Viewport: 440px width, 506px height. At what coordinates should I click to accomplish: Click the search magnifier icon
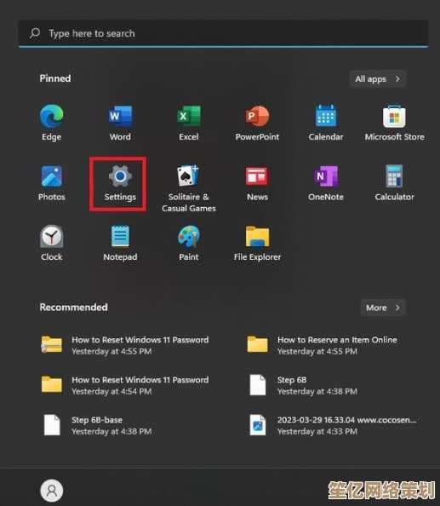pos(35,33)
